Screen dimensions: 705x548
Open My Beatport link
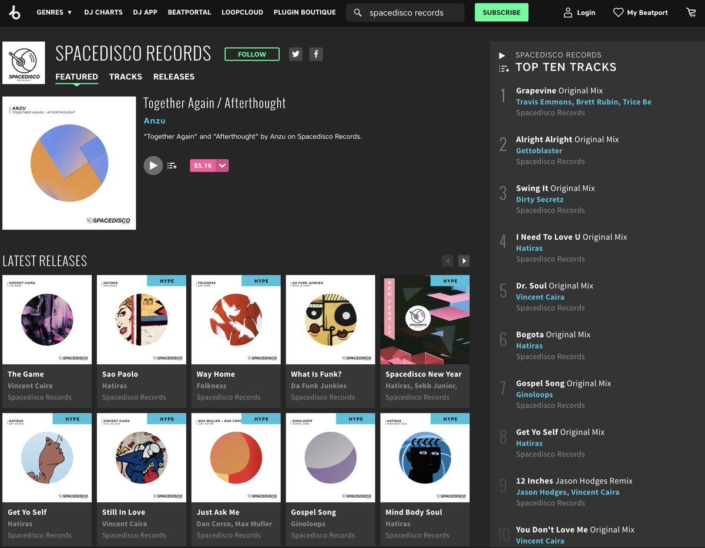(x=647, y=12)
